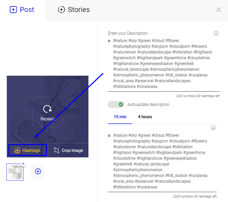Click the gear-hashtag Hashtags icon
Viewport: 228px width, 202px height.
tap(17, 150)
